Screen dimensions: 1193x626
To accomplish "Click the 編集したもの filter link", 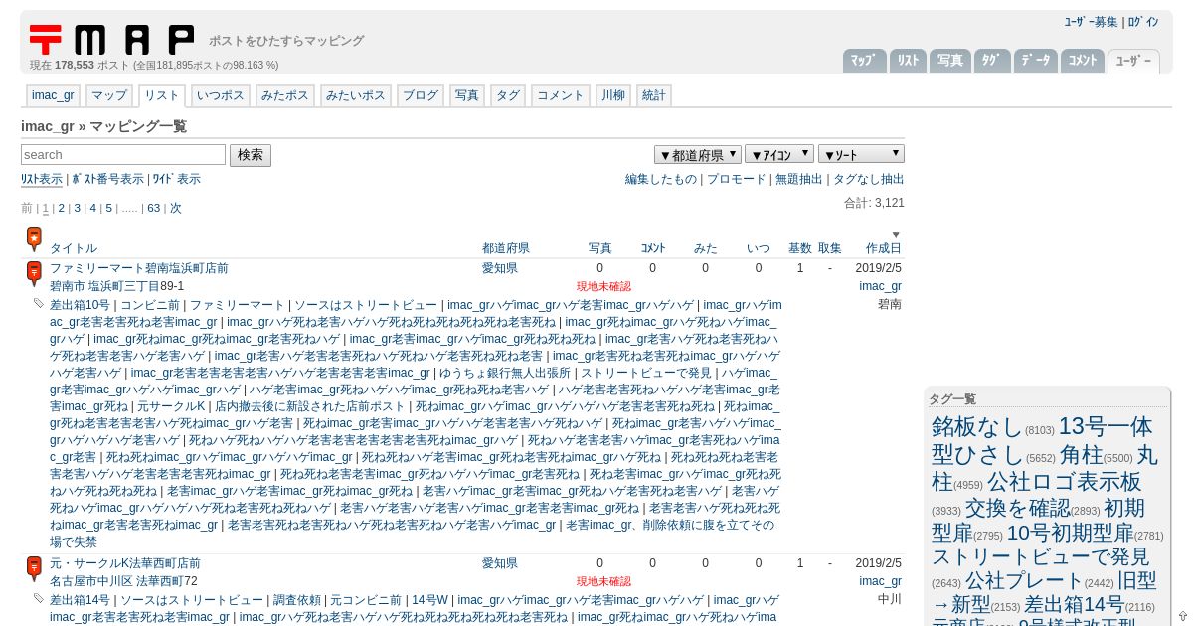I will tap(661, 179).
